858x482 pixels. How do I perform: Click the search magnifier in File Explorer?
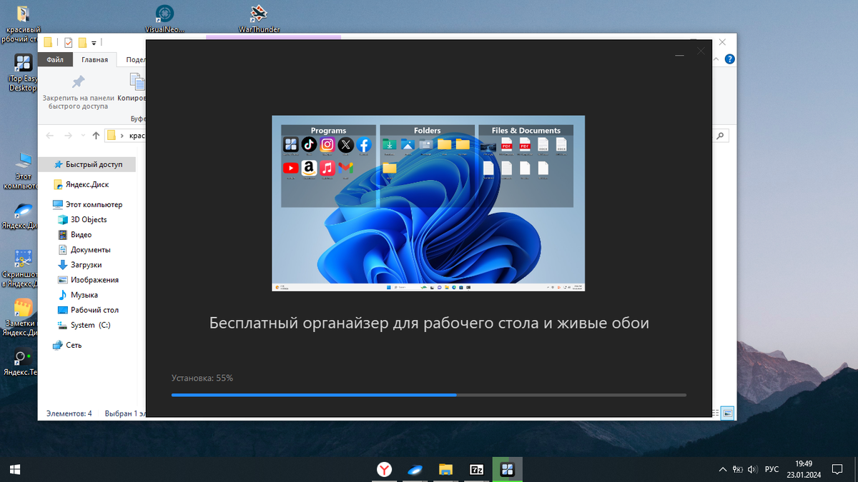[x=721, y=136]
